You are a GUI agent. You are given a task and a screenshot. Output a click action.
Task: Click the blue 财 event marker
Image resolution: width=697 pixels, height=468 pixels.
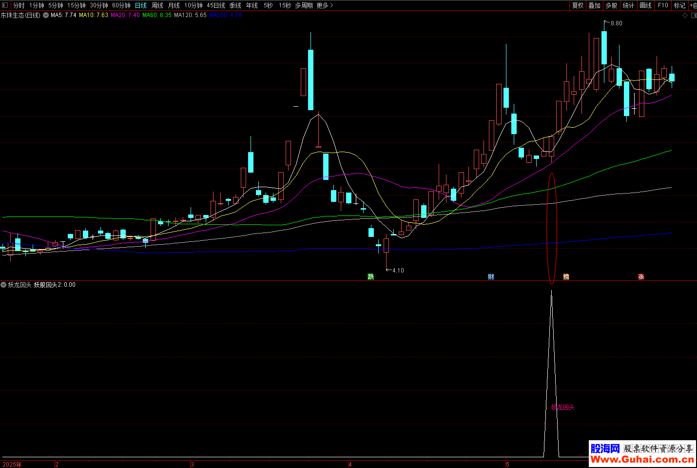click(491, 277)
